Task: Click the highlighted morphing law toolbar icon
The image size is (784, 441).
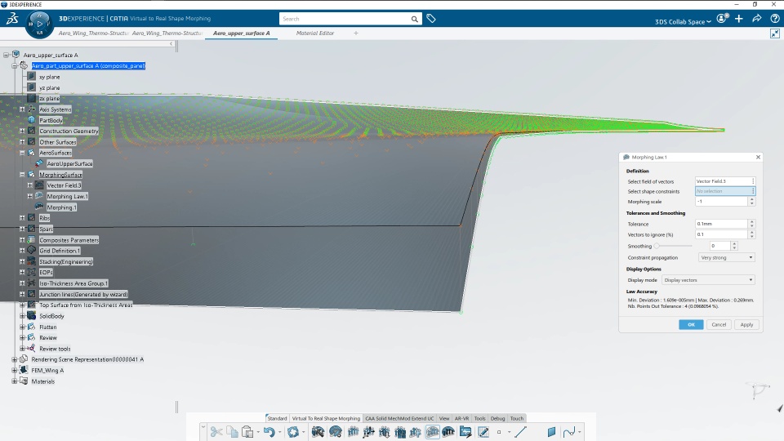Action: (x=433, y=431)
